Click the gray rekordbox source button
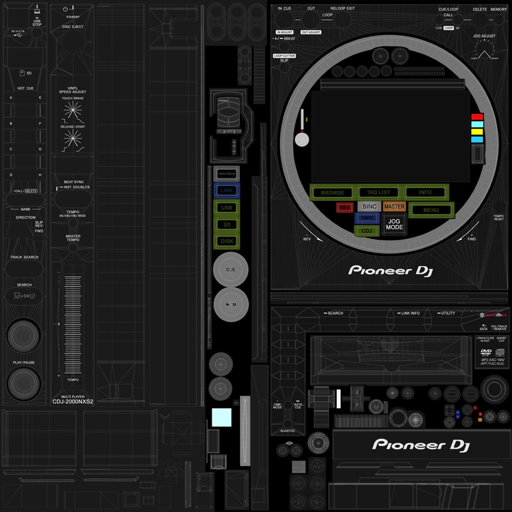512x512 pixels. (x=227, y=174)
